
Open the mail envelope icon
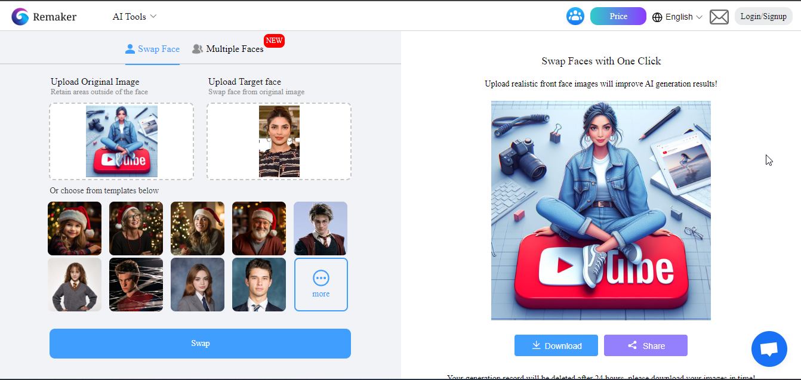(719, 17)
